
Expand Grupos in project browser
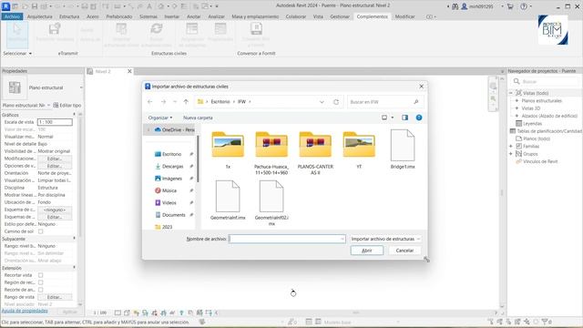511,154
